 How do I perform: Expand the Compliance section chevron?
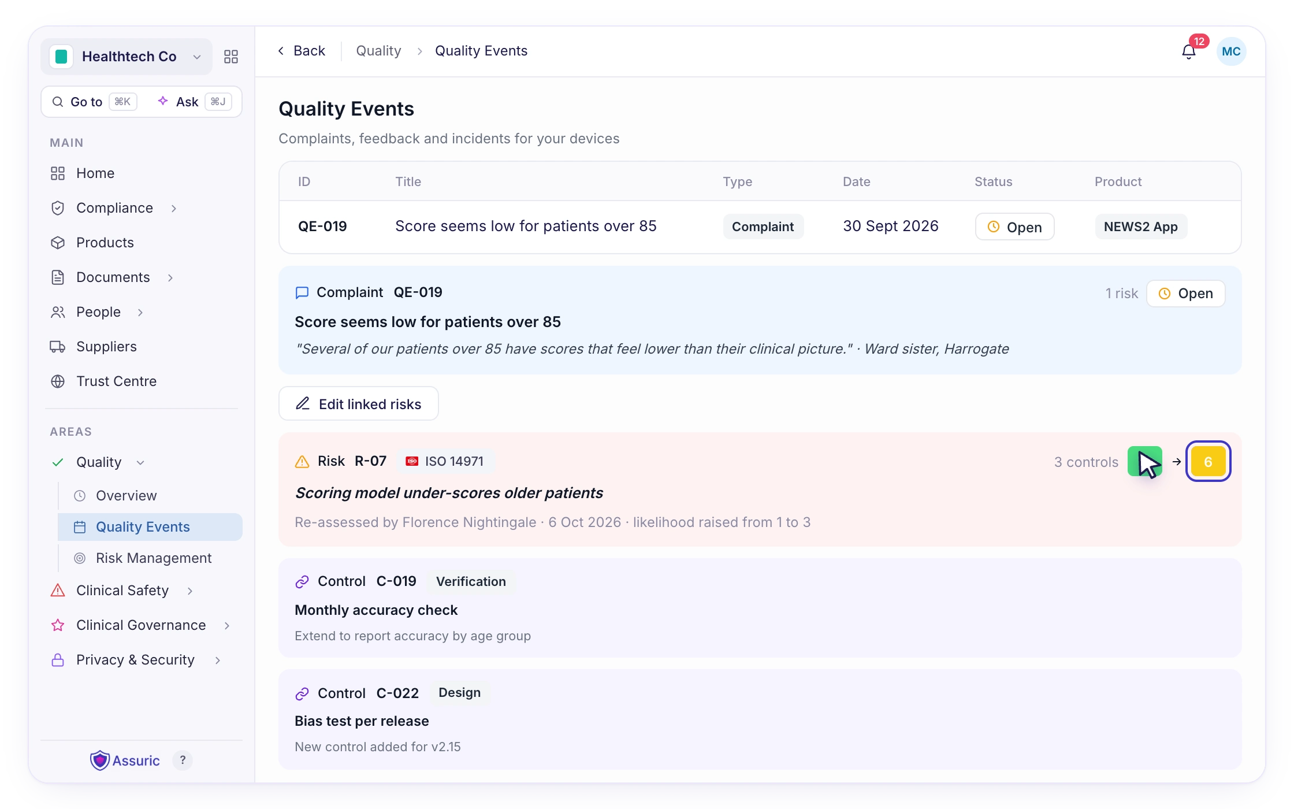(x=174, y=208)
